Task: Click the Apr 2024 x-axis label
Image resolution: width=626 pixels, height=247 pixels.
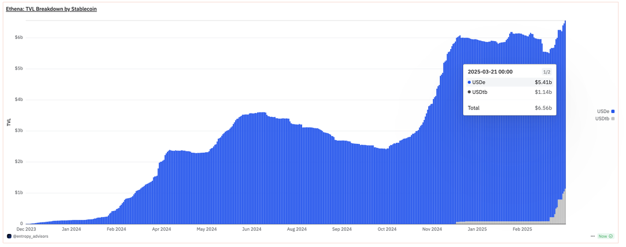Action: coord(162,229)
